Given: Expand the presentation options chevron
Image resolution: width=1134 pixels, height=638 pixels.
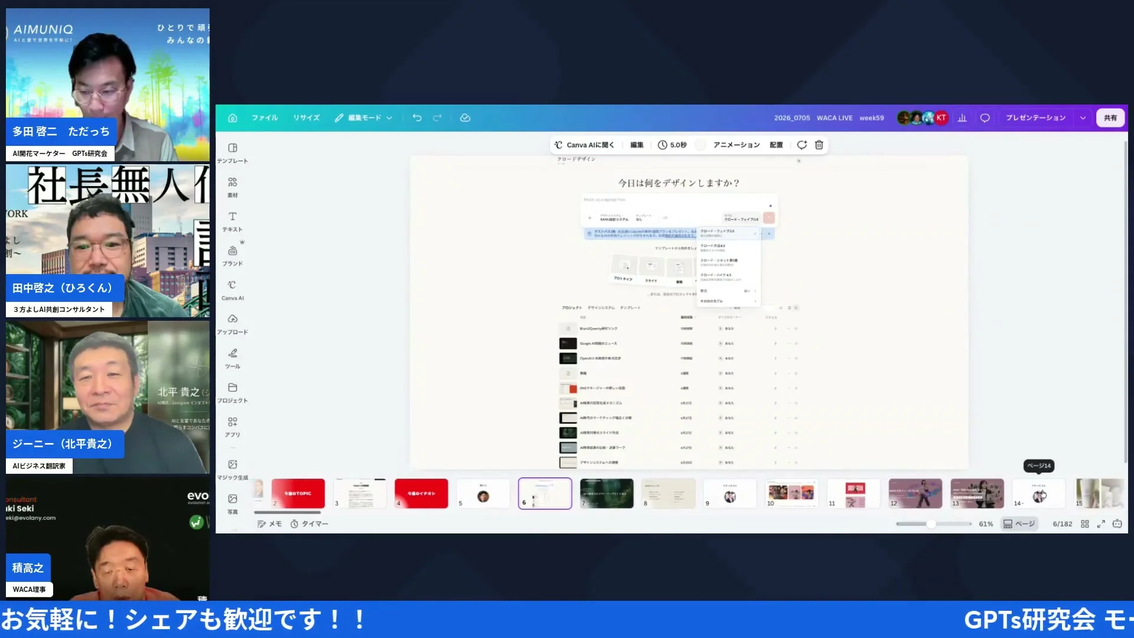Looking at the screenshot, I should coord(1083,118).
